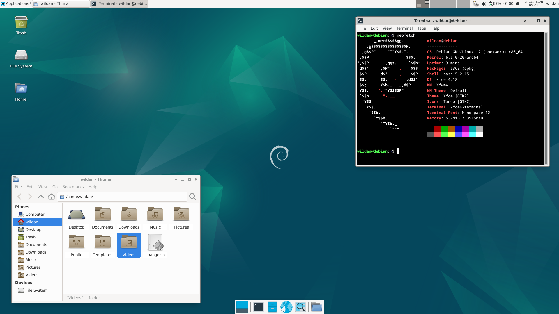The height and width of the screenshot is (314, 559).
Task: Go to parent folder in Thunar
Action: [41, 197]
